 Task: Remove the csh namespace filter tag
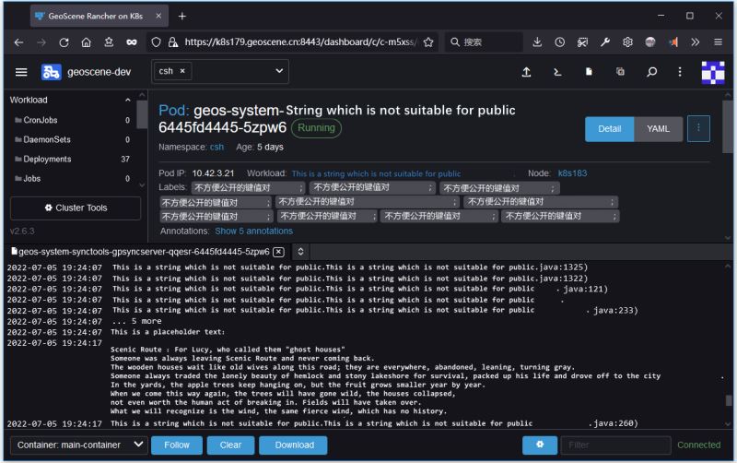pyautogui.click(x=181, y=71)
